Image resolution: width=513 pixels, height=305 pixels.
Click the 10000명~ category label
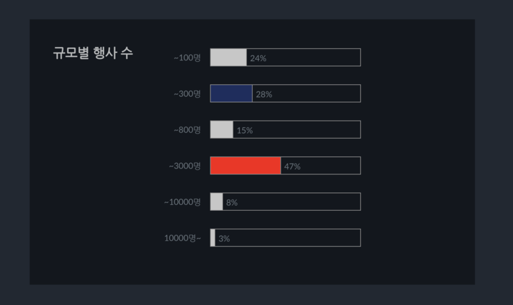tap(183, 238)
